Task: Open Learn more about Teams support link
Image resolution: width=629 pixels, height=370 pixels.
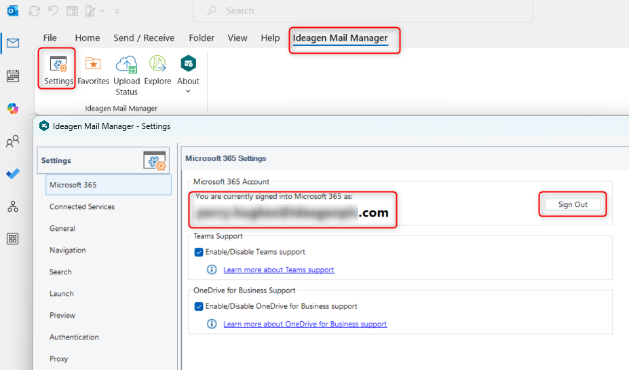Action: click(279, 270)
